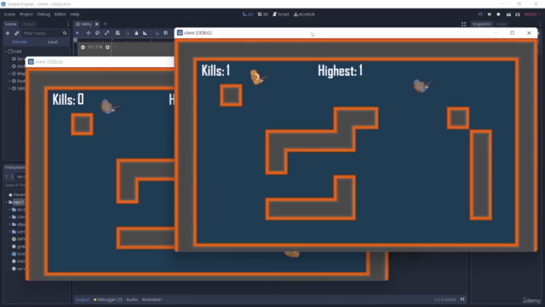Collapse the res:// folder
545x307 pixels.
pyautogui.click(x=6, y=202)
